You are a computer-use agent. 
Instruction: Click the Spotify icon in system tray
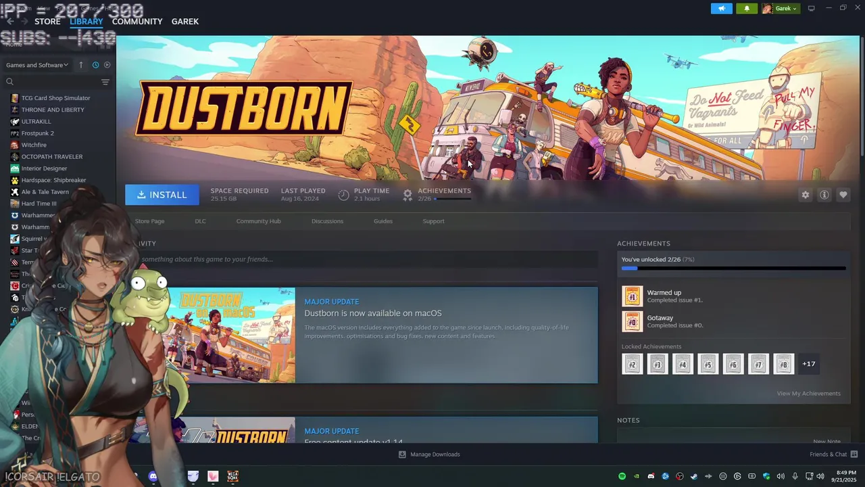point(622,476)
